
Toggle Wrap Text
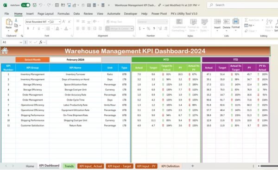point(114,22)
